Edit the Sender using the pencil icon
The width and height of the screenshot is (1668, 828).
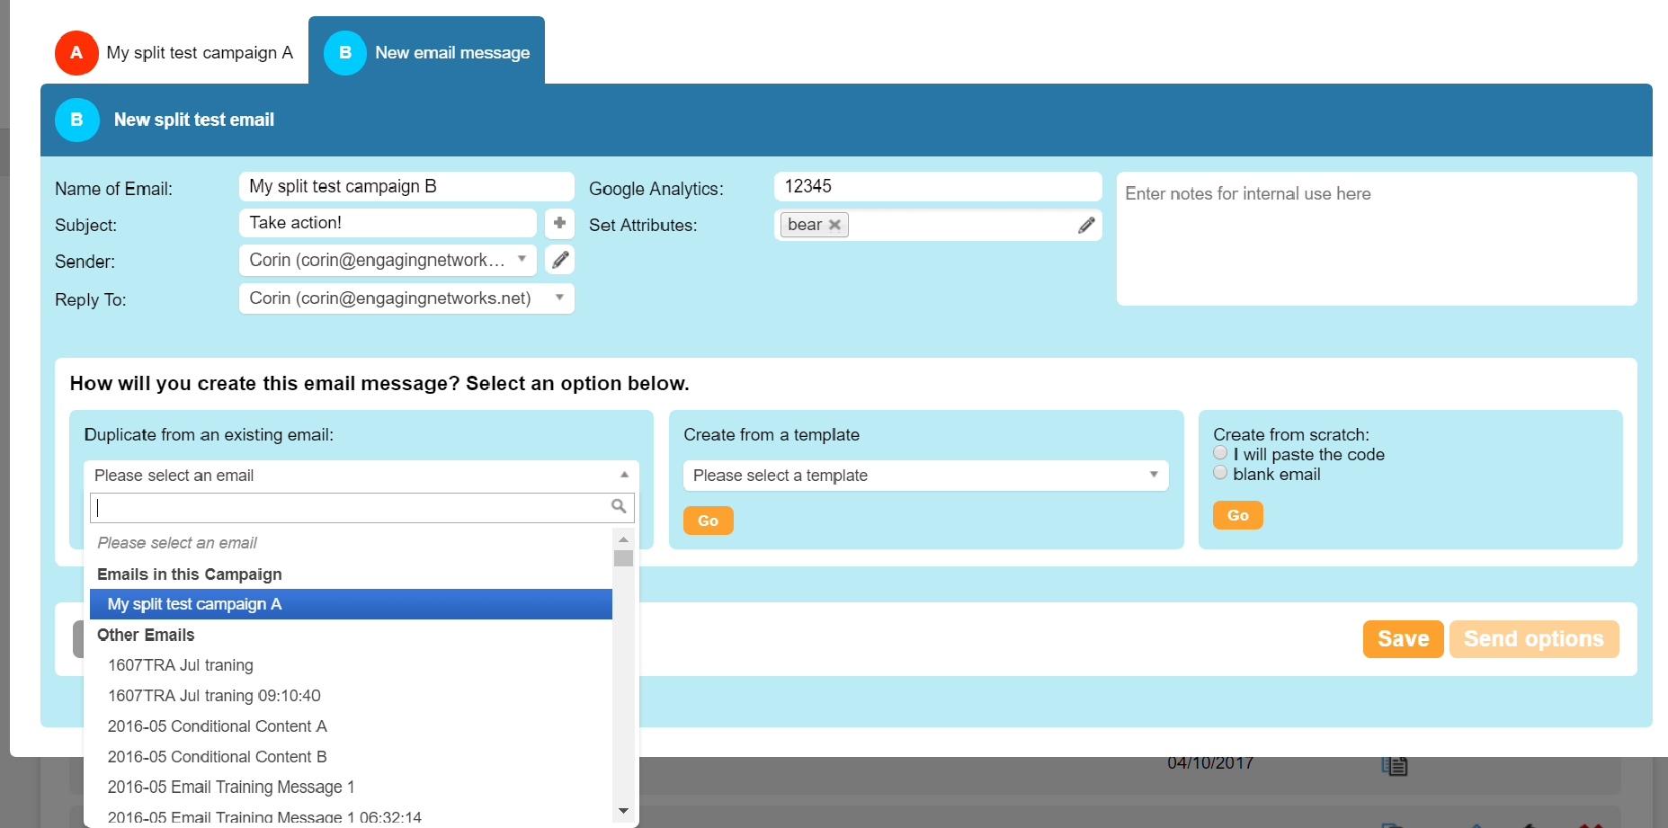pyautogui.click(x=559, y=259)
